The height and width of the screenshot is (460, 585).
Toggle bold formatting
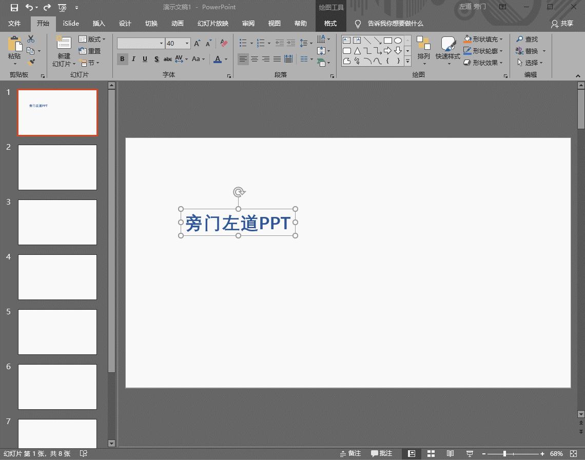122,59
